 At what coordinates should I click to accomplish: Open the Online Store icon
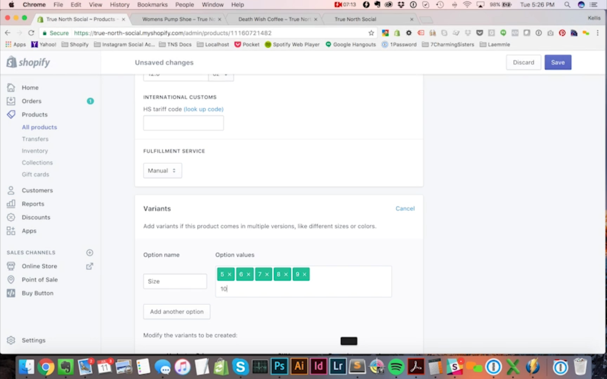pos(11,266)
